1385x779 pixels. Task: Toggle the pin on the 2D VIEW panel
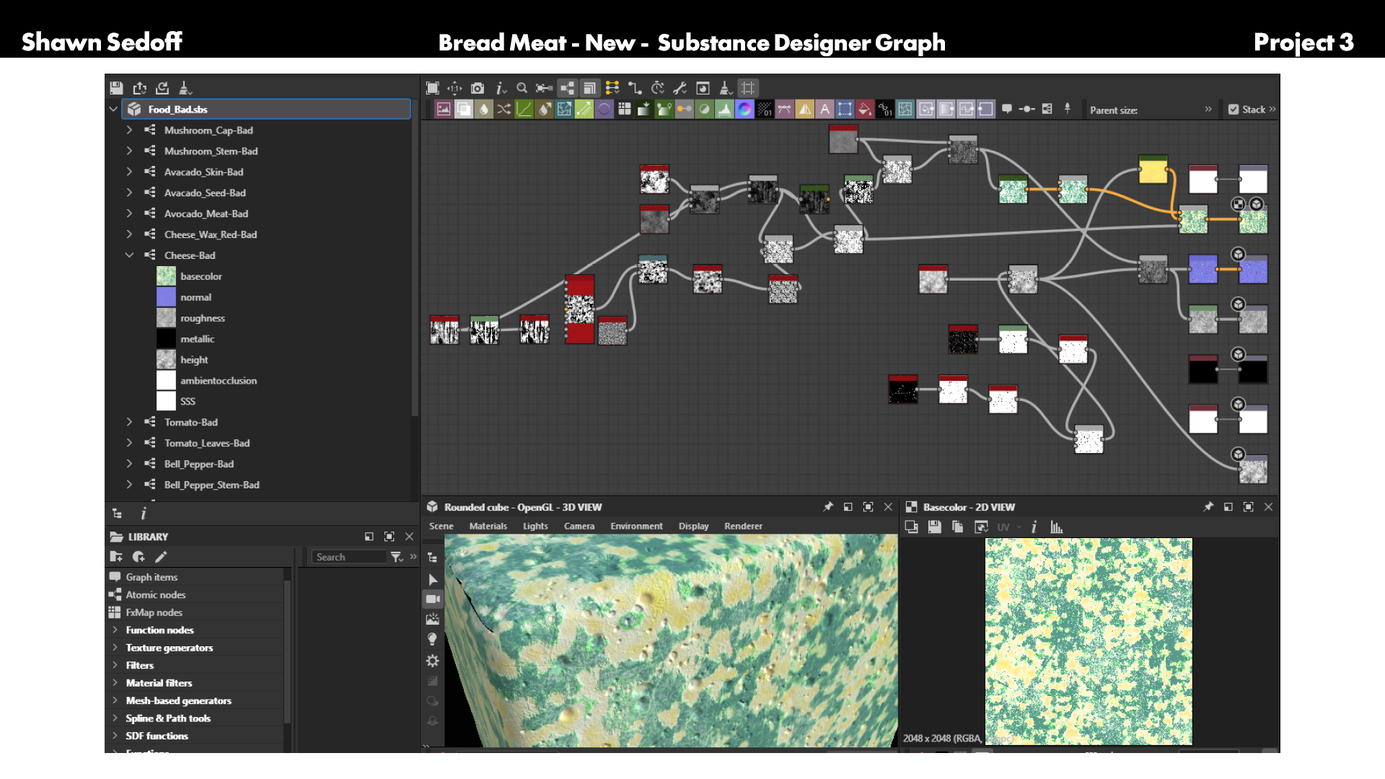tap(1208, 507)
